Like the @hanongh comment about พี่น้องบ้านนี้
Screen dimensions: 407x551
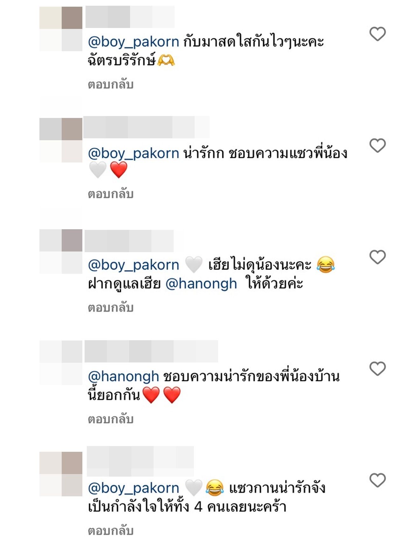point(377,368)
